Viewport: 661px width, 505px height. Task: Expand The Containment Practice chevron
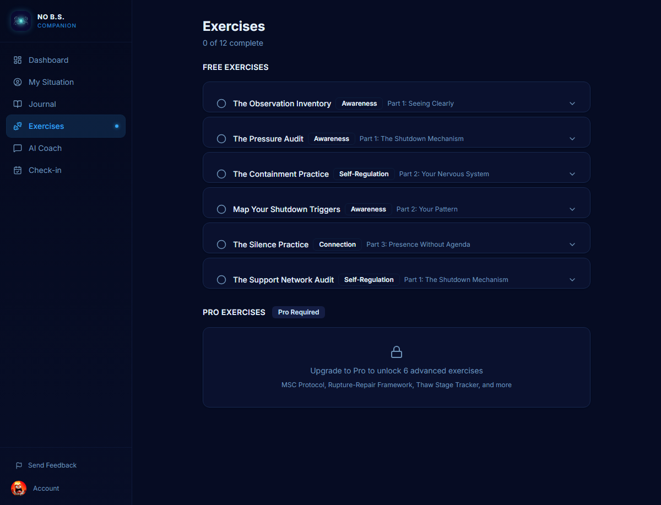tap(572, 174)
